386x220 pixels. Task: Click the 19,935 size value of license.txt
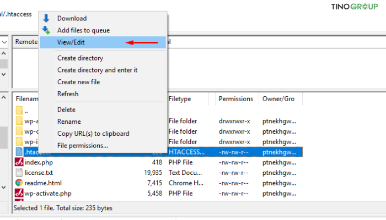[153, 173]
